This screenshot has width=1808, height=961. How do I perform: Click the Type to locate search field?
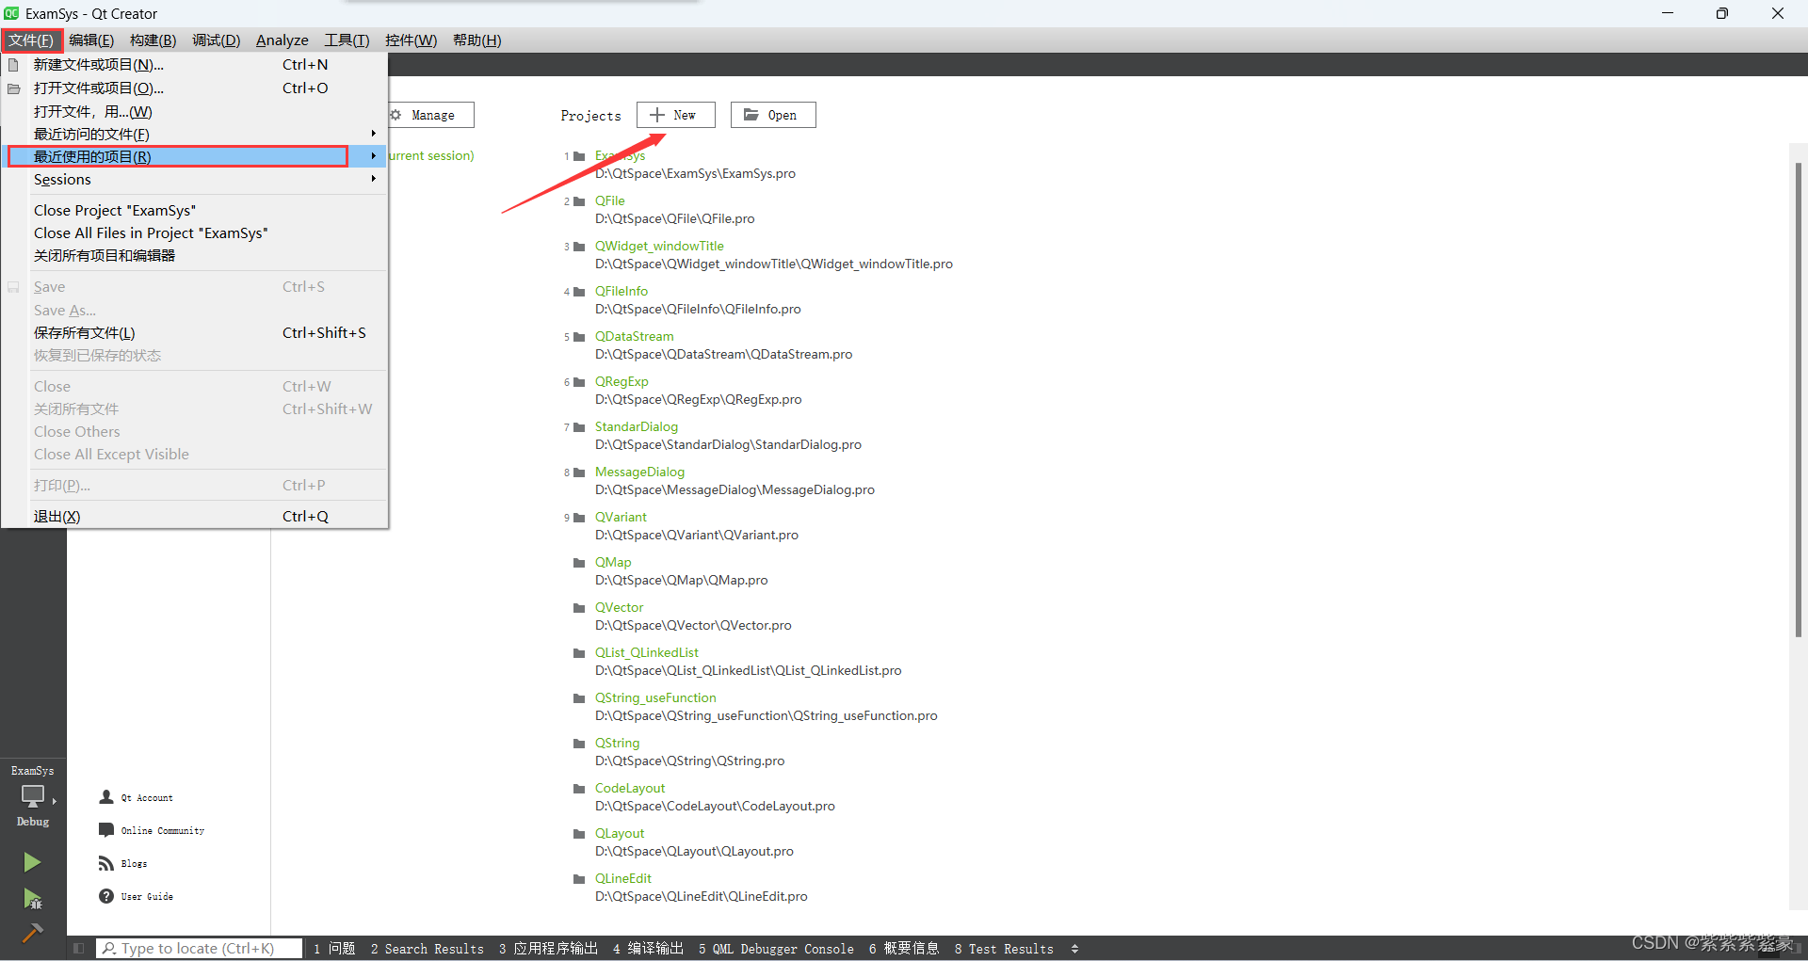(x=200, y=949)
